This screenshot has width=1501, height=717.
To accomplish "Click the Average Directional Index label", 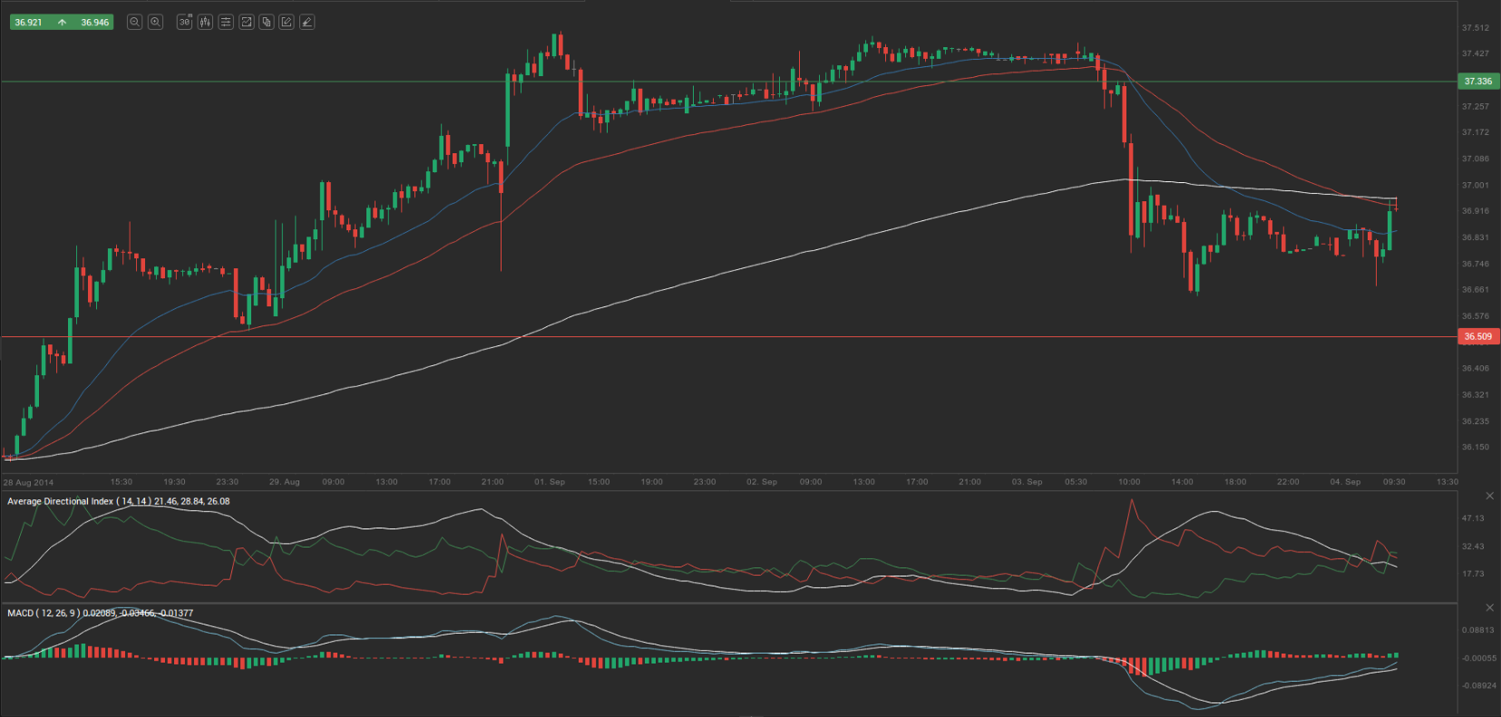I will pos(61,501).
